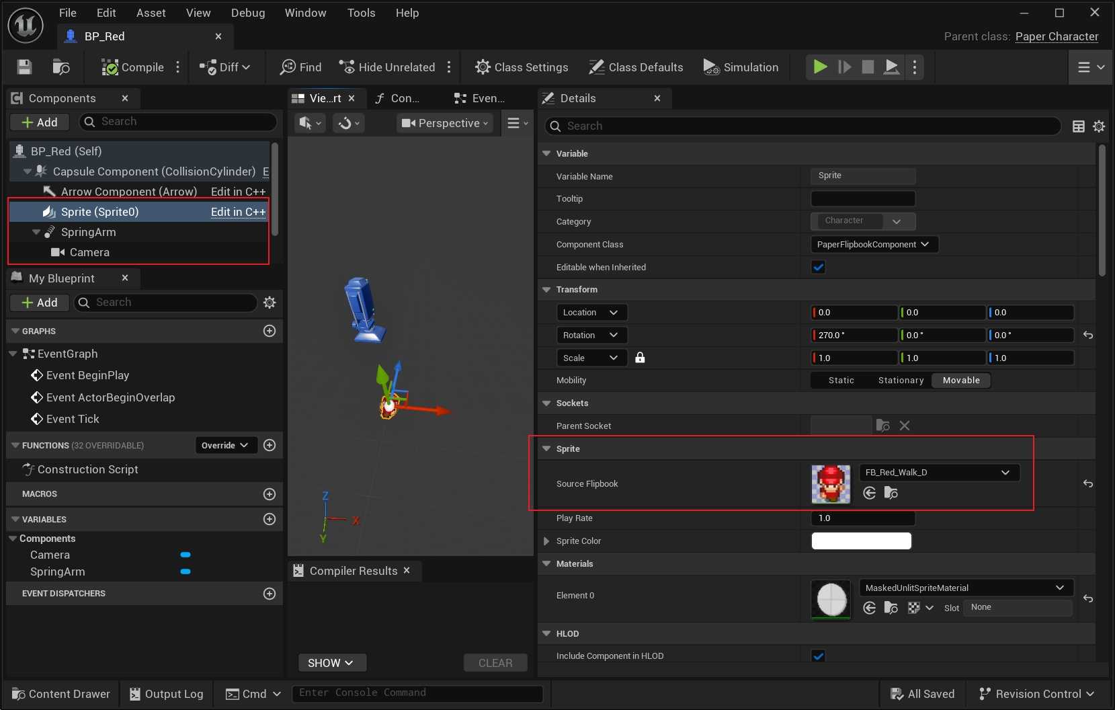Screen dimensions: 1115x710
Task: Switch to the Compiler Results tab
Action: pyautogui.click(x=353, y=571)
